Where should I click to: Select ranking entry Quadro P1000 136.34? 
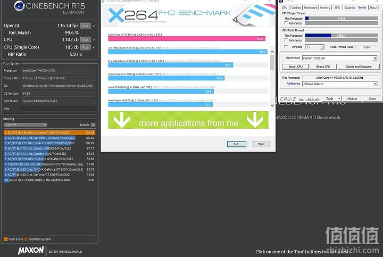point(49,132)
